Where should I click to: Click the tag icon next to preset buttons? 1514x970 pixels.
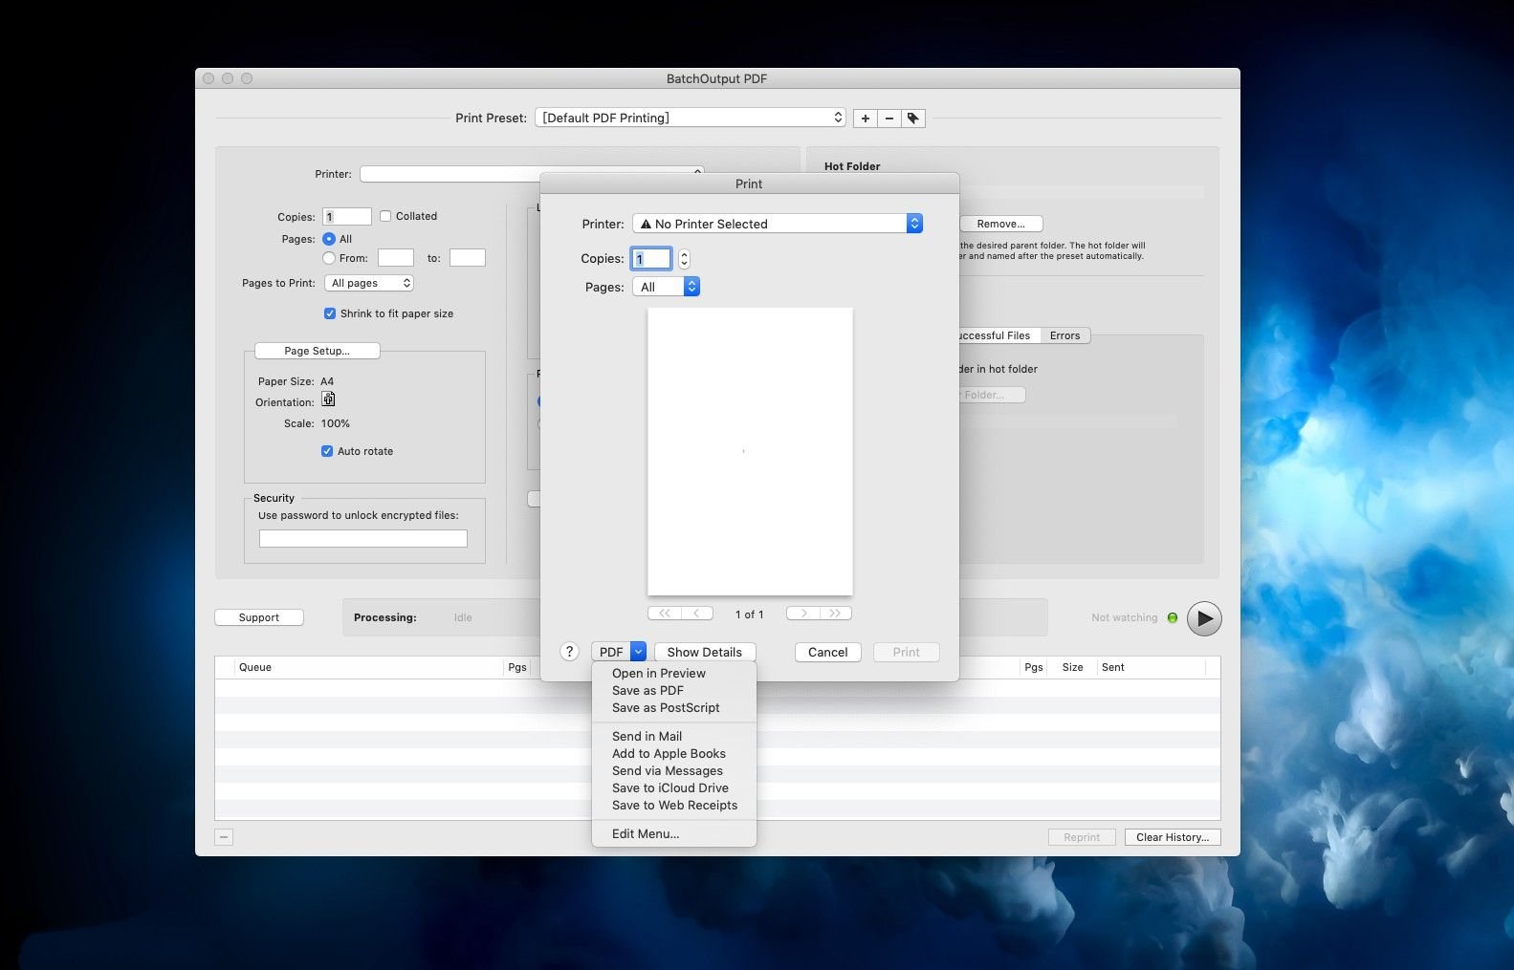pos(913,119)
